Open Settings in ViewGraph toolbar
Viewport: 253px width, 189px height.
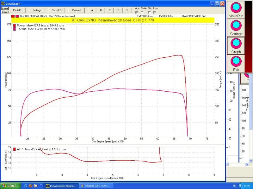(37, 10)
